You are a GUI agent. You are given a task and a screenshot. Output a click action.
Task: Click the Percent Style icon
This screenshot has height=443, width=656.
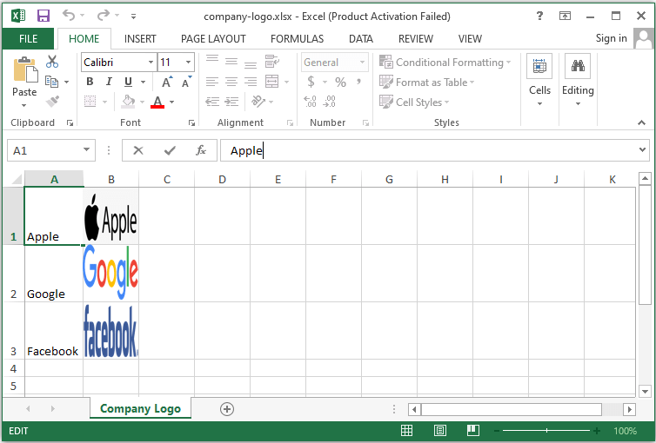[x=340, y=82]
